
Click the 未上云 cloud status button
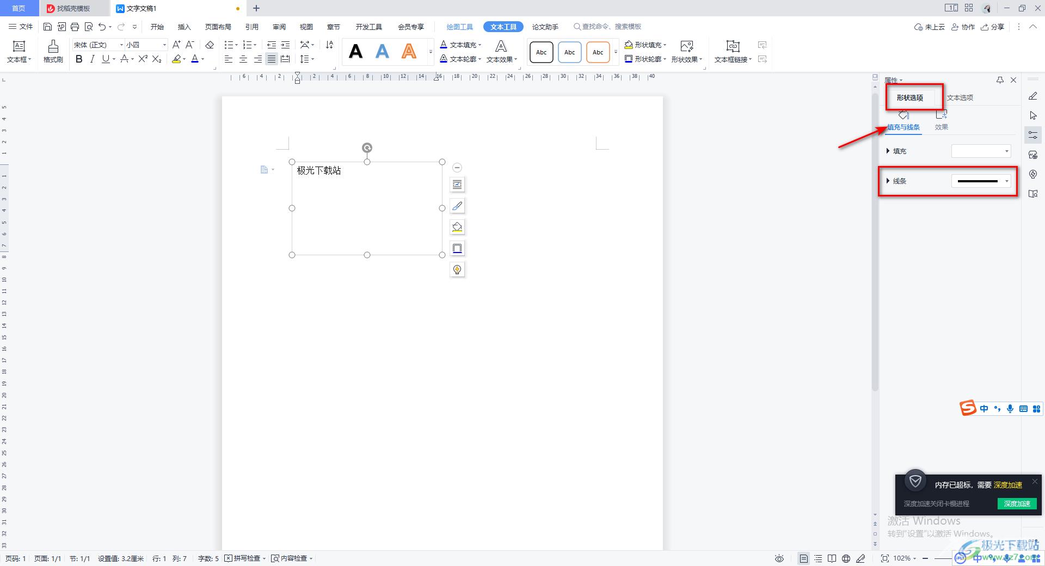point(930,27)
